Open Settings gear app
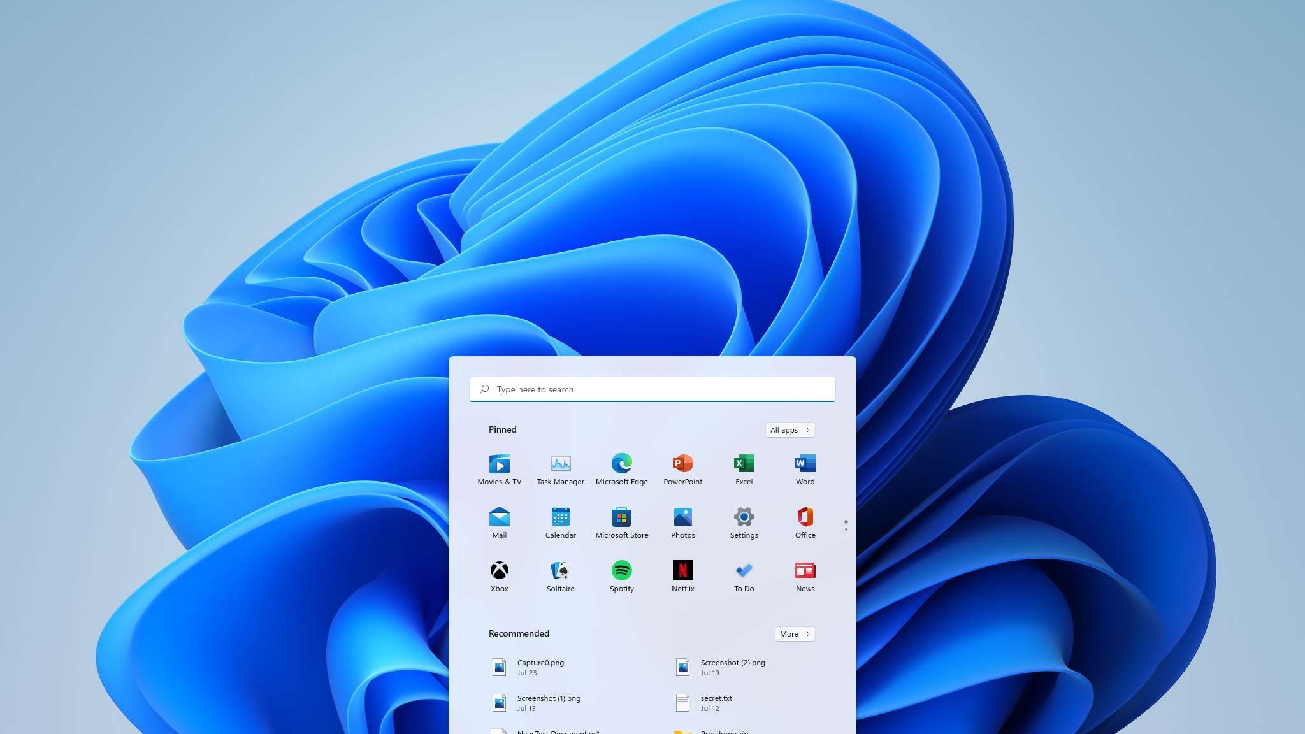Viewport: 1305px width, 734px height. [744, 523]
